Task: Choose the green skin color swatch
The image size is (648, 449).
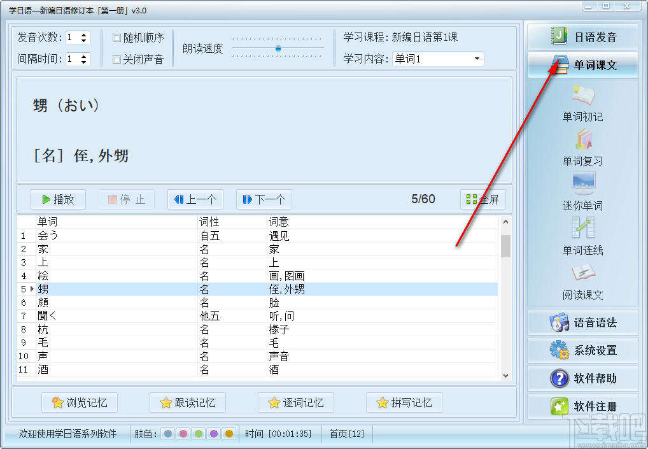Action: coord(199,434)
